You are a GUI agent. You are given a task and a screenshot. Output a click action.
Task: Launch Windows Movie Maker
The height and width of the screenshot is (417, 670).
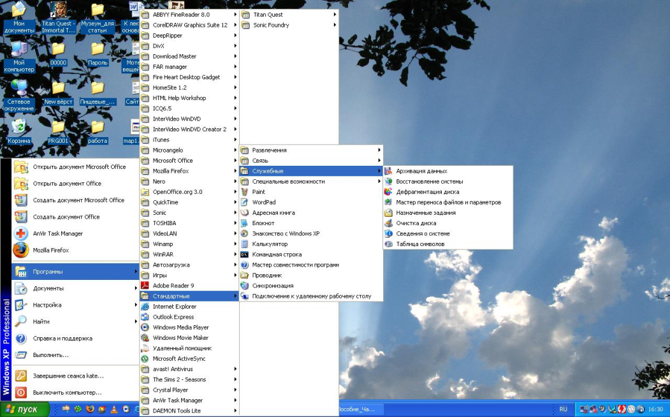point(189,338)
